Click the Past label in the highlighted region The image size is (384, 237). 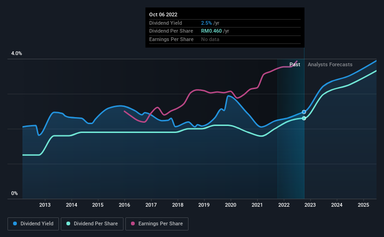pyautogui.click(x=295, y=64)
